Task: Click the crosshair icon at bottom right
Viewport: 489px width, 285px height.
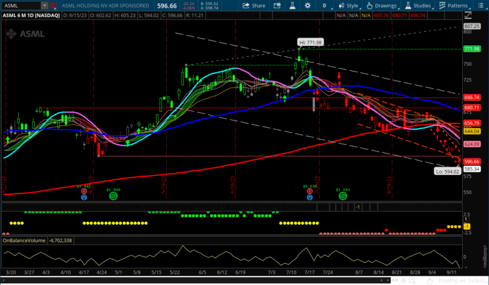Action: [404, 281]
